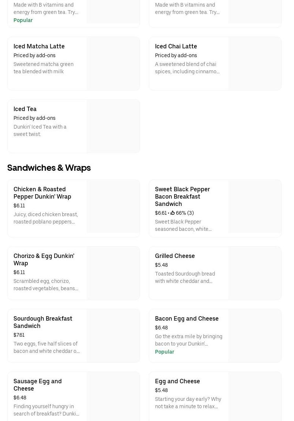Open the Iced Tea menu item

click(25, 109)
